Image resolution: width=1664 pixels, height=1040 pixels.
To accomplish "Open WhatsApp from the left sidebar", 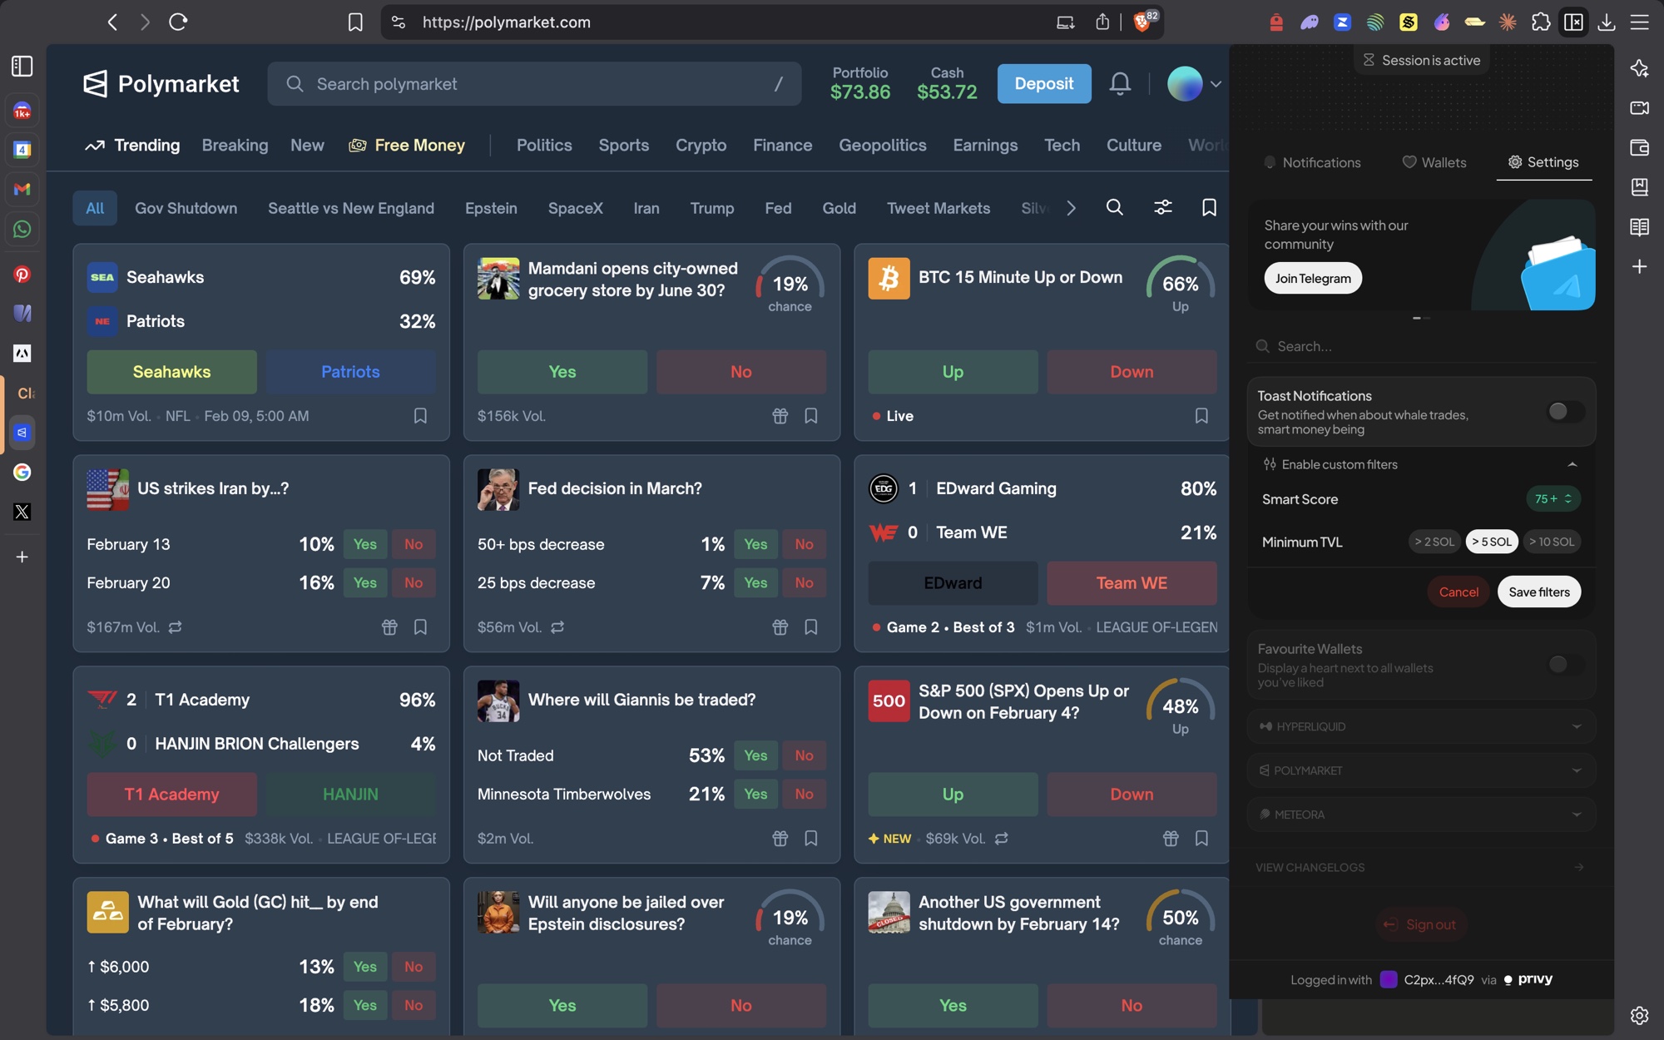I will (x=22, y=229).
